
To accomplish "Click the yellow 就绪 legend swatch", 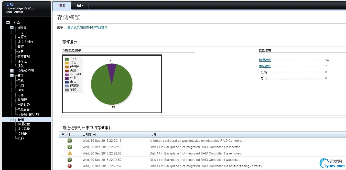I will click(67, 63).
